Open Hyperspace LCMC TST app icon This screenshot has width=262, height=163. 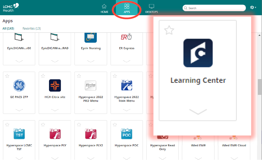point(19,134)
